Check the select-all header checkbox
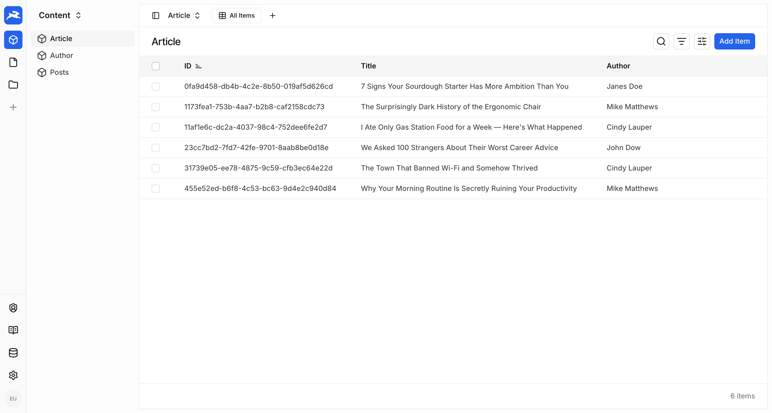Screen dimensions: 772x413 coord(155,66)
